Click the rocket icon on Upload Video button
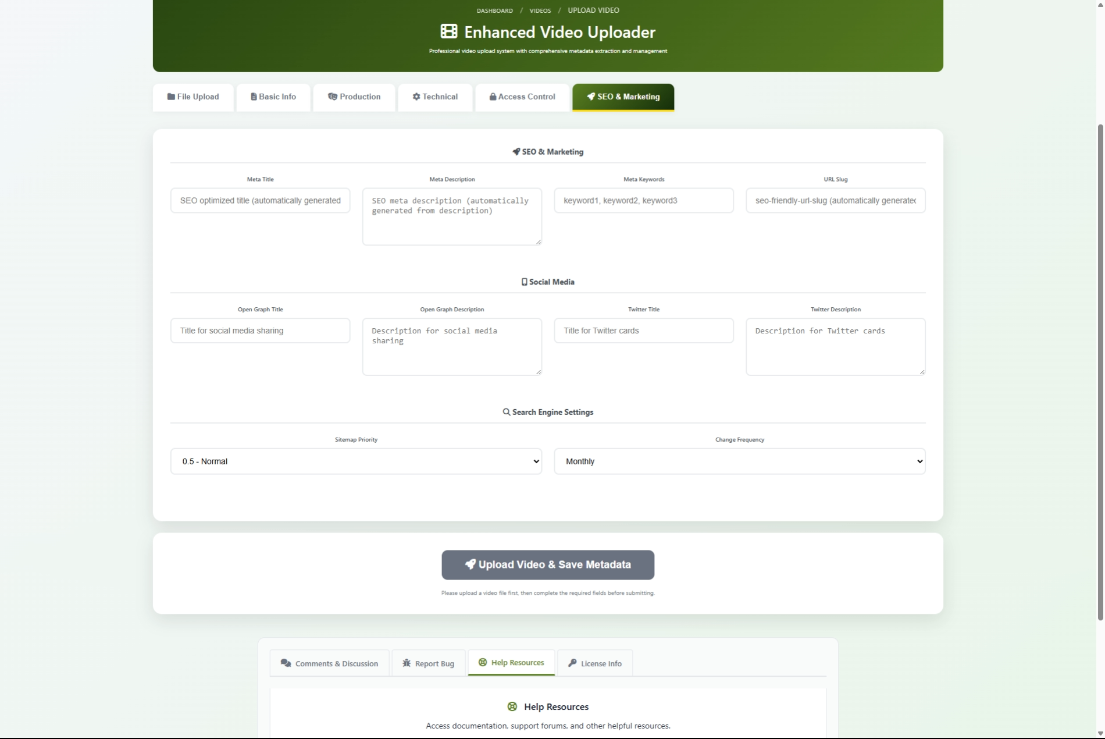 coord(470,564)
